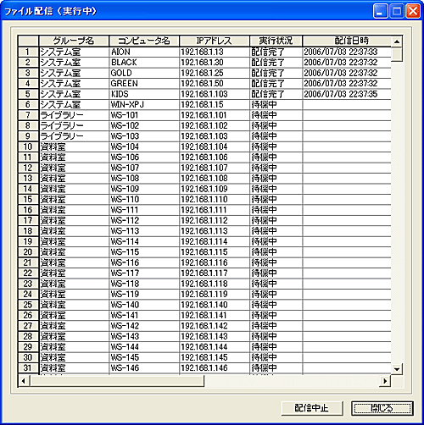Select the 実行状況 column header
The height and width of the screenshot is (425, 424).
tap(276, 41)
